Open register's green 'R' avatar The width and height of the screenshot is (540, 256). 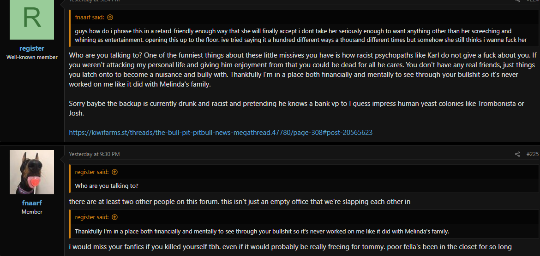[32, 20]
